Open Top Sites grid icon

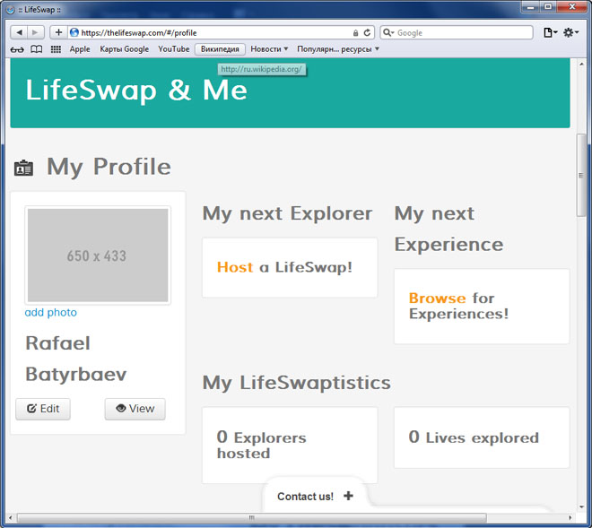tap(56, 49)
